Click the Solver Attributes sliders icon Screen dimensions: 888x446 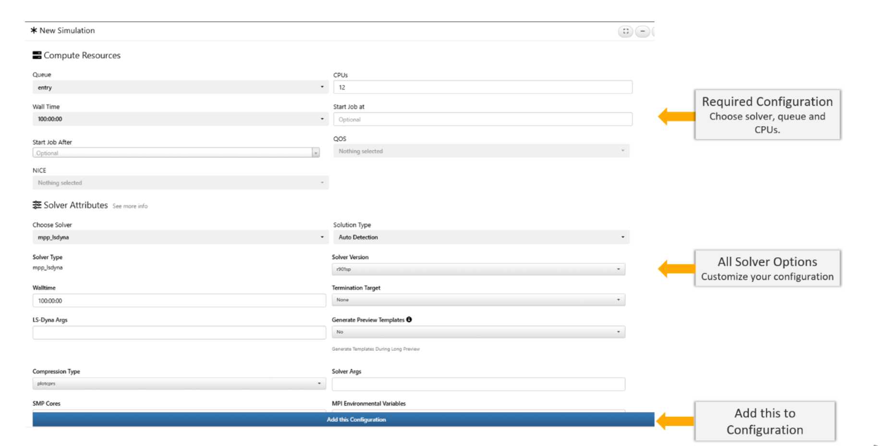coord(37,205)
